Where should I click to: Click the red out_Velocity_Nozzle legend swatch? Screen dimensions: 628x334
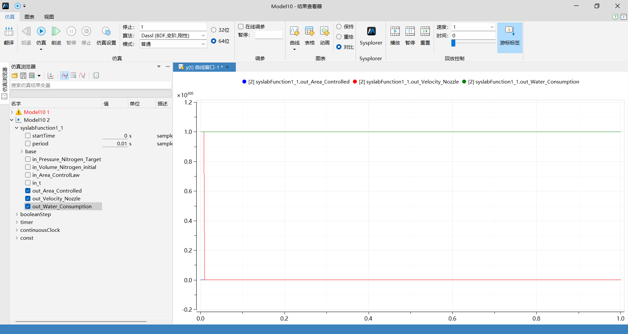tap(355, 82)
